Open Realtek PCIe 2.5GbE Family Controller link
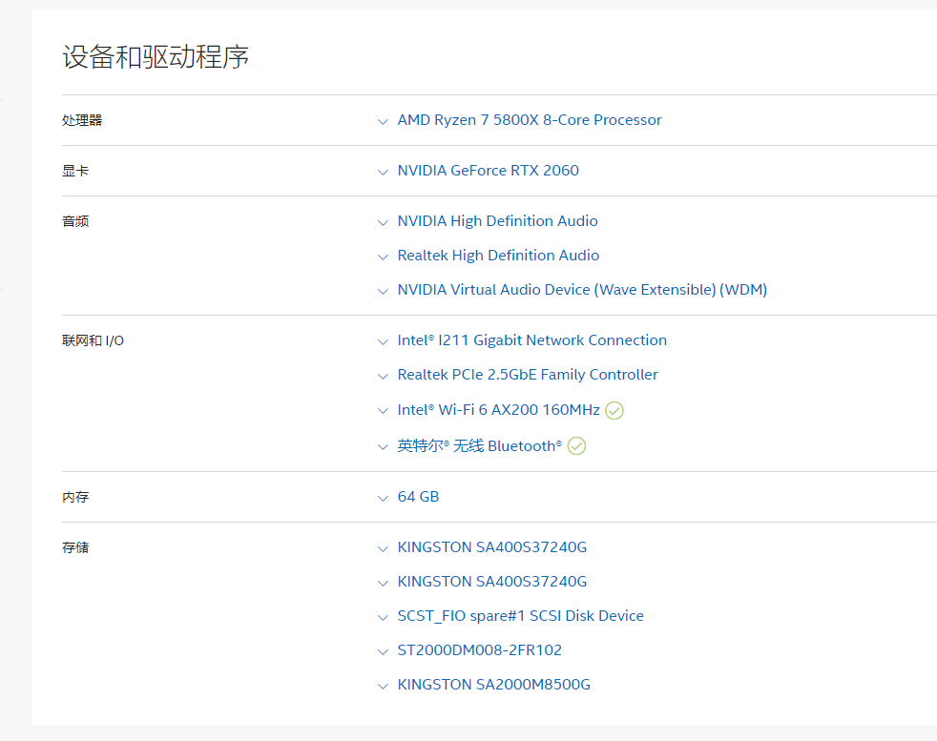Screen dimensions: 937x741 tap(528, 375)
